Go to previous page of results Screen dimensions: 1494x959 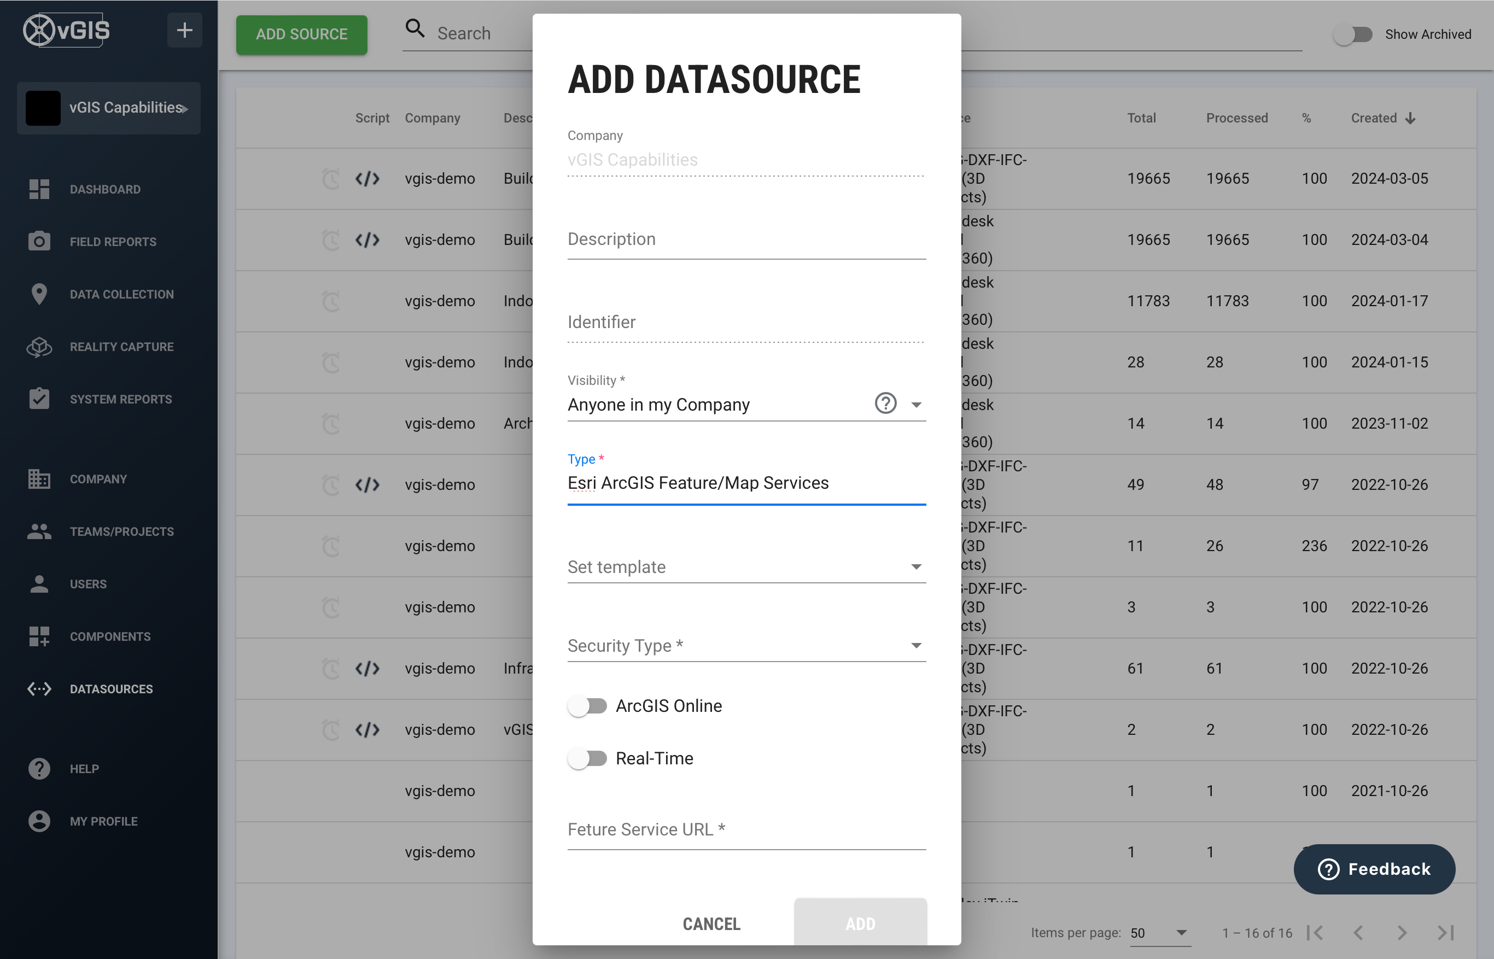1358,933
